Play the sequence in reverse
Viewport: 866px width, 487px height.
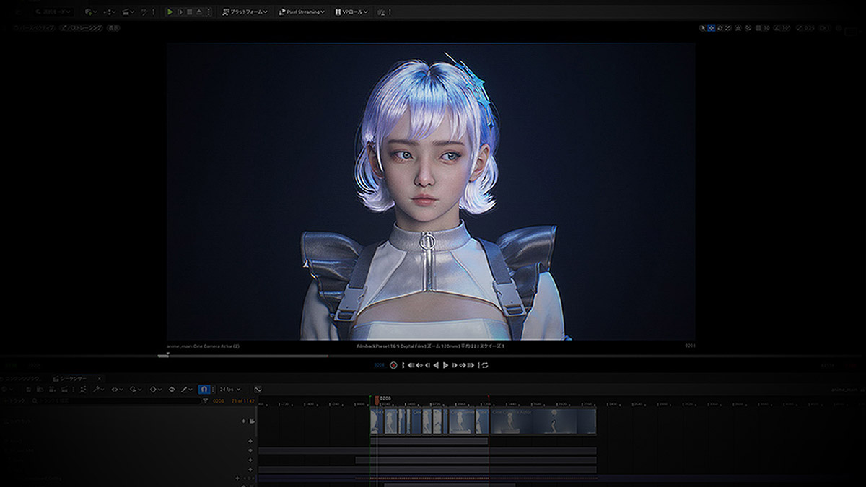click(436, 365)
